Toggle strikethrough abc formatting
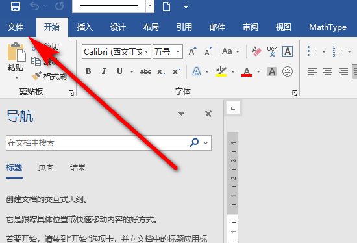Viewport: 357px width, 243px height. click(x=145, y=72)
